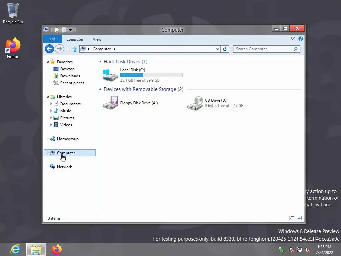Click the Forward navigation arrow
The height and width of the screenshot is (256, 341).
[x=59, y=49]
